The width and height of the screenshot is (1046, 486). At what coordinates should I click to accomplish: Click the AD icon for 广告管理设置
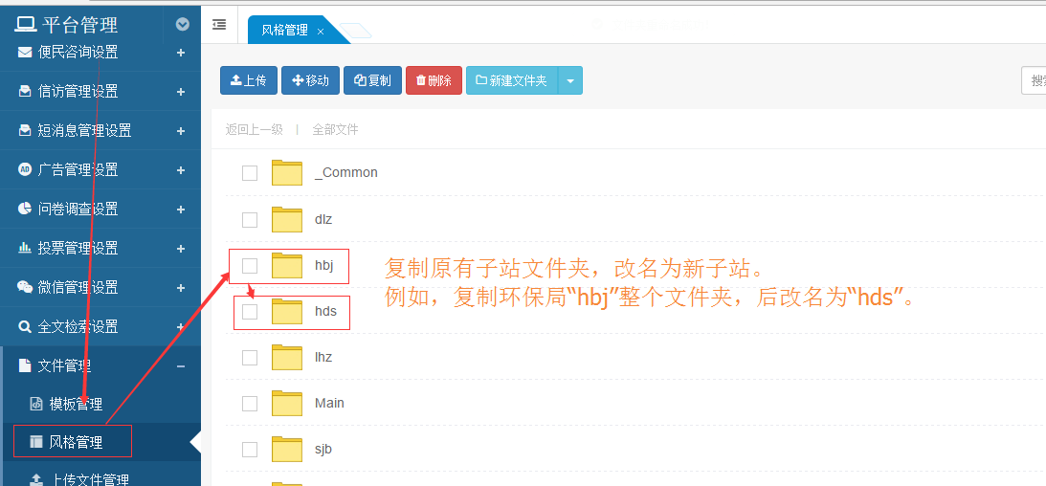25,169
